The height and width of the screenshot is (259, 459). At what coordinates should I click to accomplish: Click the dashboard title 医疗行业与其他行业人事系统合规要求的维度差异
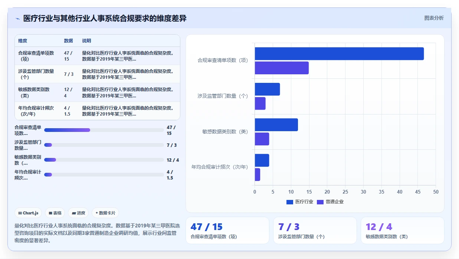point(105,18)
